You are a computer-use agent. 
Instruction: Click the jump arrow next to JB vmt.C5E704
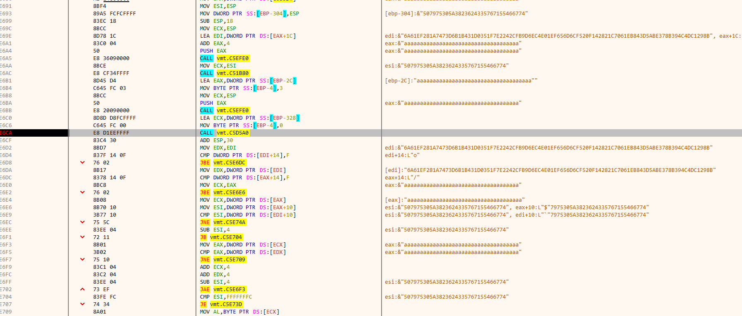click(82, 237)
